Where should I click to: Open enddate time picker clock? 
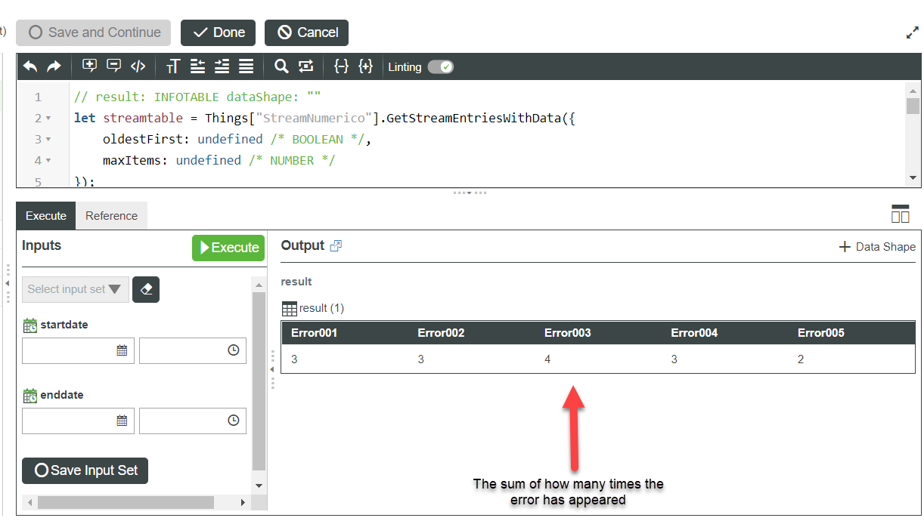(x=234, y=421)
